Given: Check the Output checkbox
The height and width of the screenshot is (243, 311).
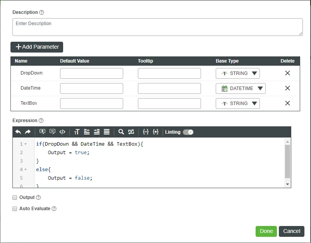Looking at the screenshot, I should (x=15, y=197).
